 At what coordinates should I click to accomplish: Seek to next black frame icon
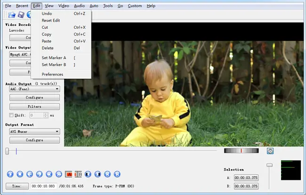[98, 174]
